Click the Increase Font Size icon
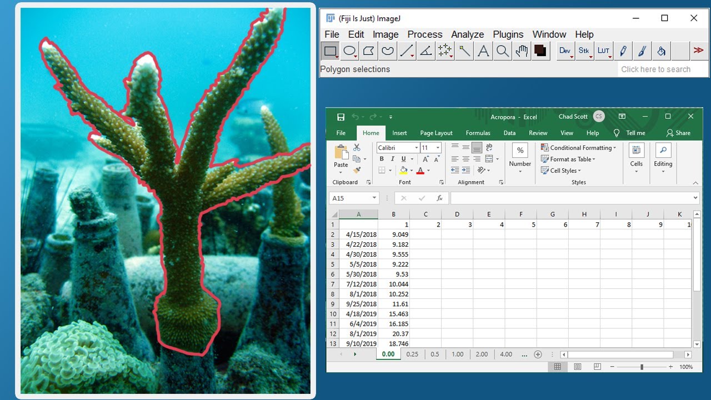The width and height of the screenshot is (711, 400). [x=426, y=159]
